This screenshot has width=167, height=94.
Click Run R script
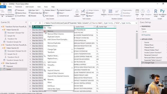point(156,13)
